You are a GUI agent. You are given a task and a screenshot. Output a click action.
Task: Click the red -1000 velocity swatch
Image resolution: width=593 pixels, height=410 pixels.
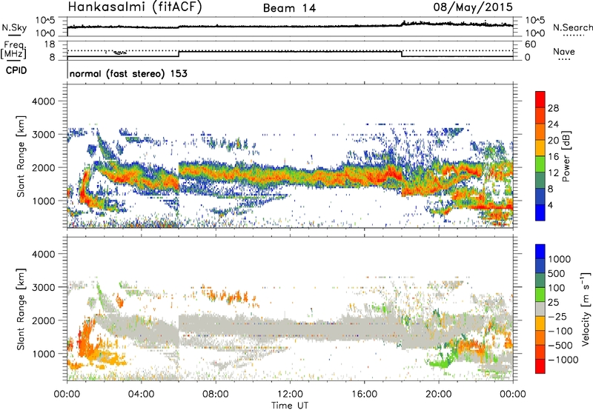pyautogui.click(x=540, y=366)
